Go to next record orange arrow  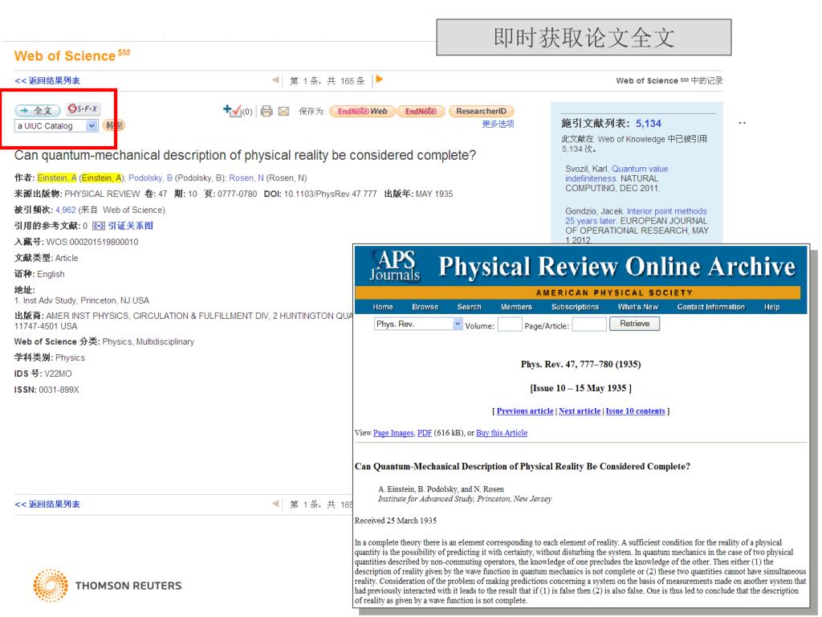tap(380, 80)
